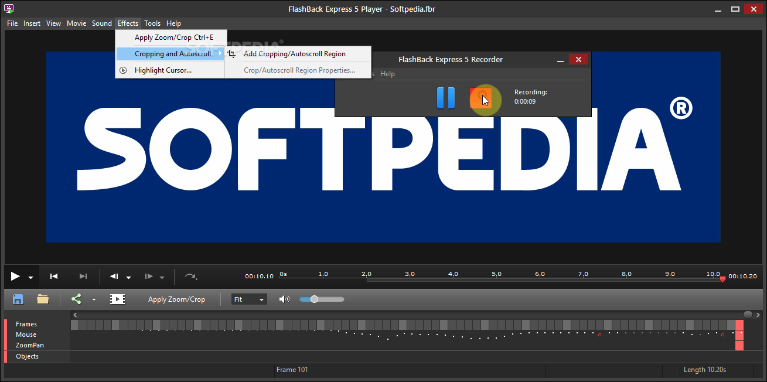Click the Export movie filmstrip icon
Viewport: 767px width, 382px height.
click(117, 299)
